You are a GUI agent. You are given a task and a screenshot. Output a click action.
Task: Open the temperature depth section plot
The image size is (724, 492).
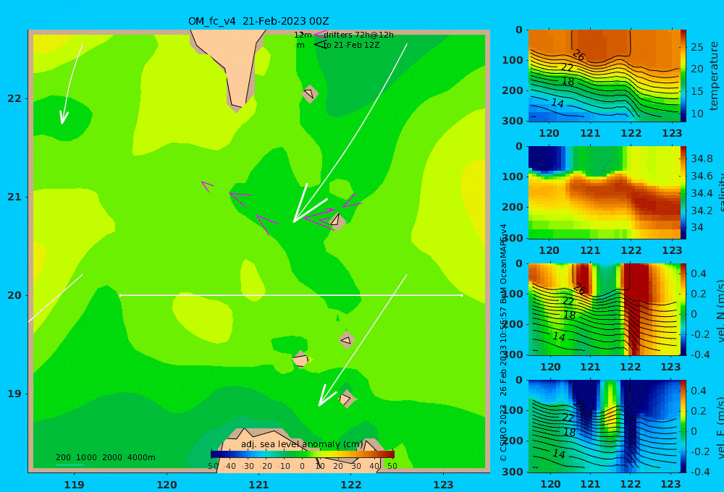pyautogui.click(x=604, y=76)
